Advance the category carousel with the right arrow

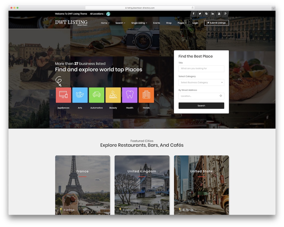[x=157, y=95]
